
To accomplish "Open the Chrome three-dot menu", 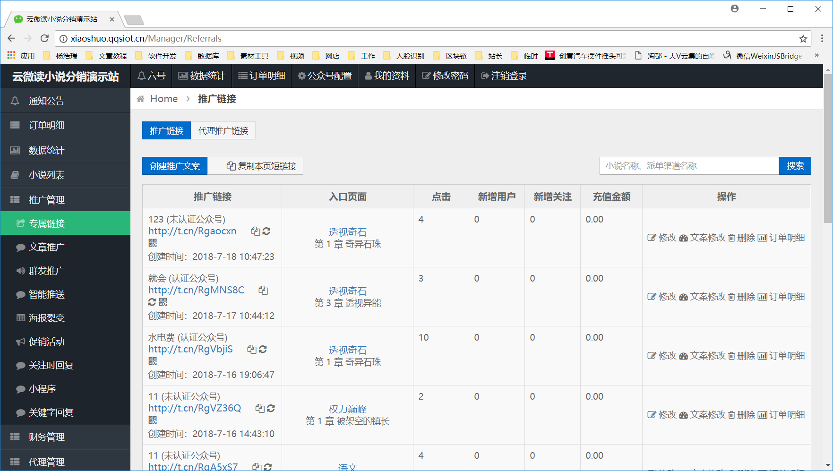I will point(822,38).
